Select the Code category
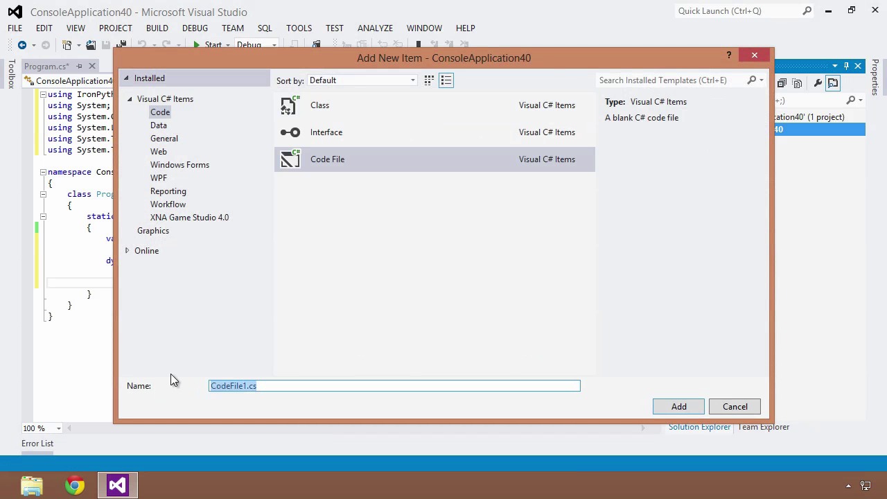This screenshot has width=887, height=499. [x=160, y=112]
